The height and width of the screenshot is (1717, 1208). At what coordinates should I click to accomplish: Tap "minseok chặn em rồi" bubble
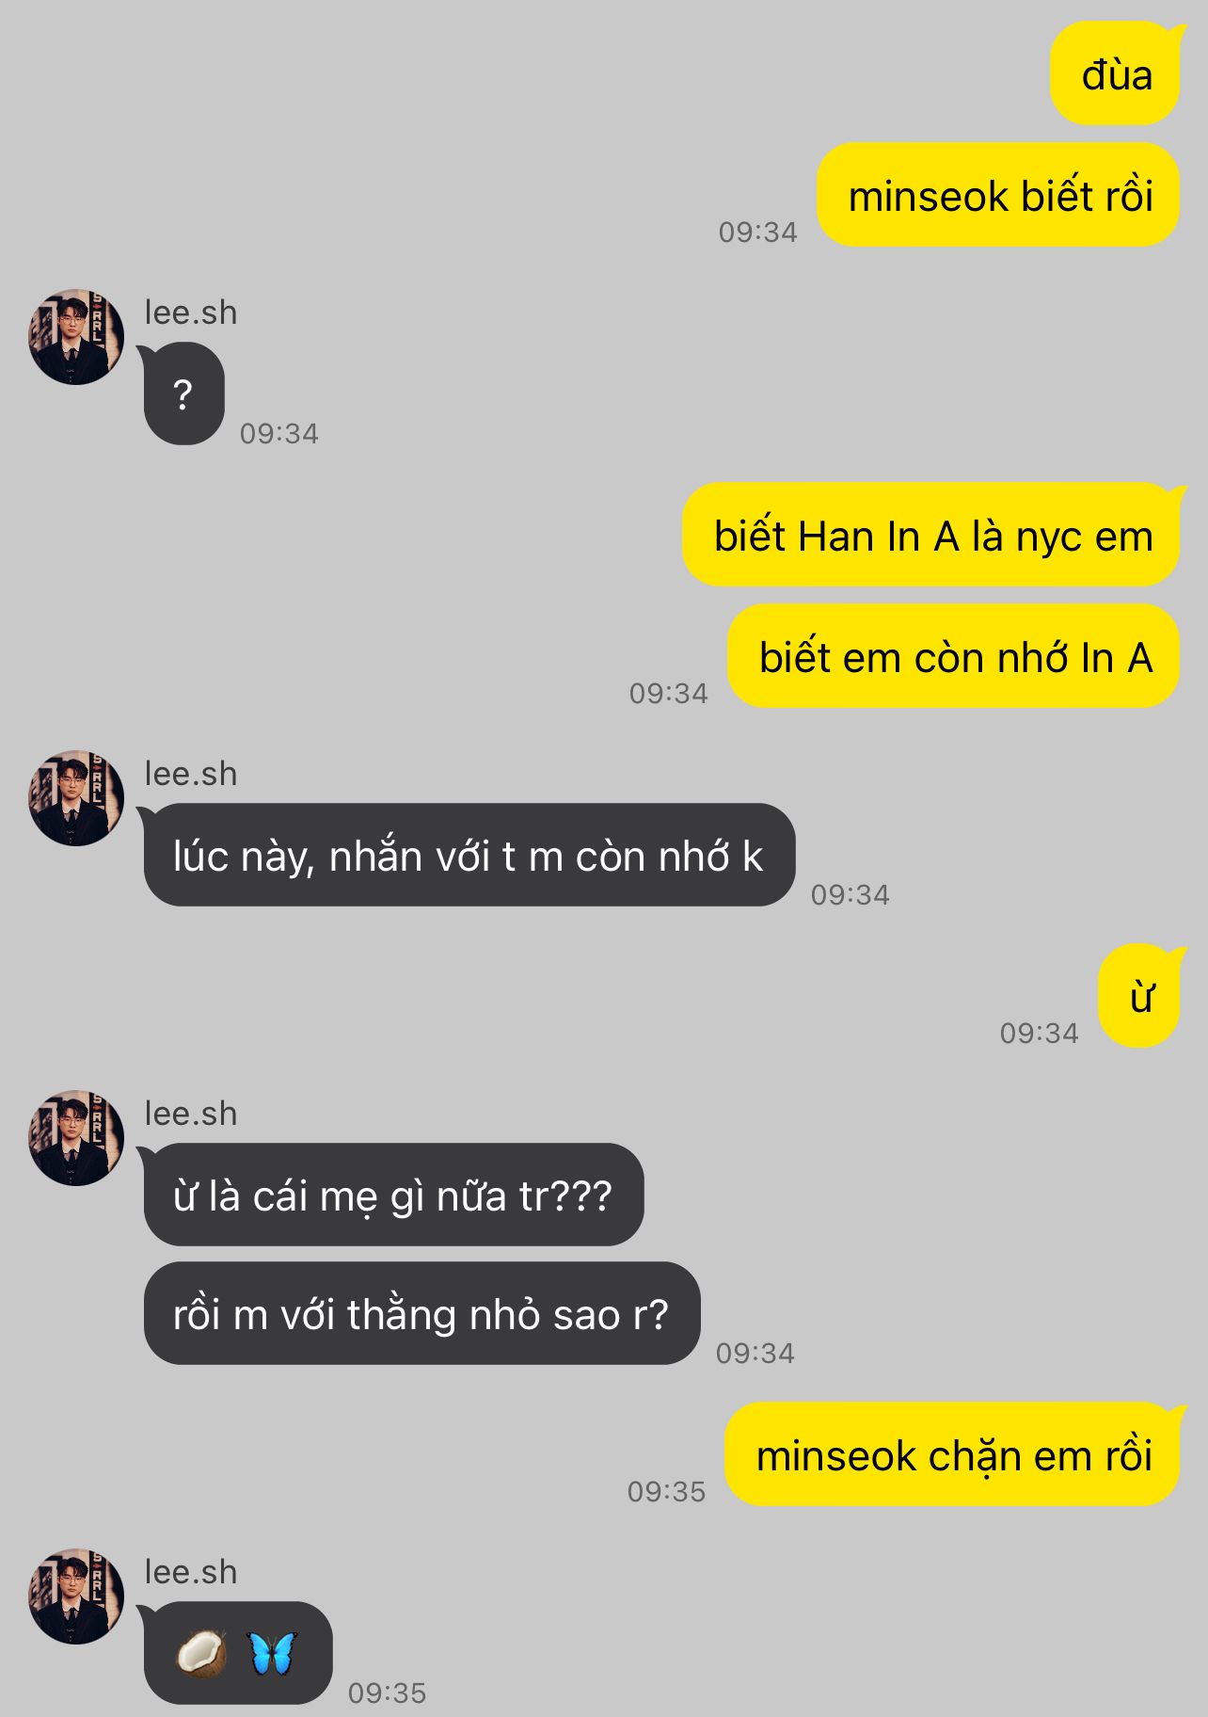952,1454
